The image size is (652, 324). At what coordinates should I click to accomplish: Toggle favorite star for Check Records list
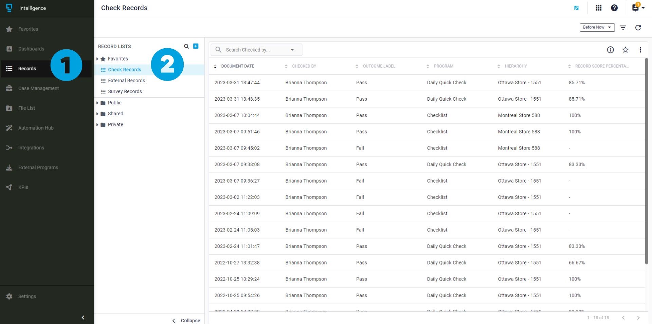[625, 50]
